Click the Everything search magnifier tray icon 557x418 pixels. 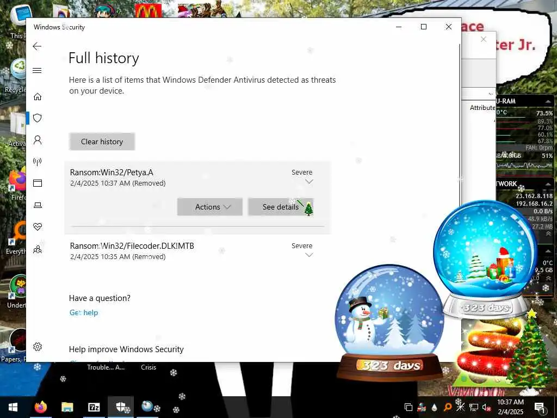click(x=448, y=407)
